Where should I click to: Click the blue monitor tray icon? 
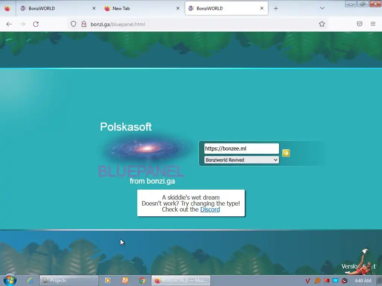(335, 281)
